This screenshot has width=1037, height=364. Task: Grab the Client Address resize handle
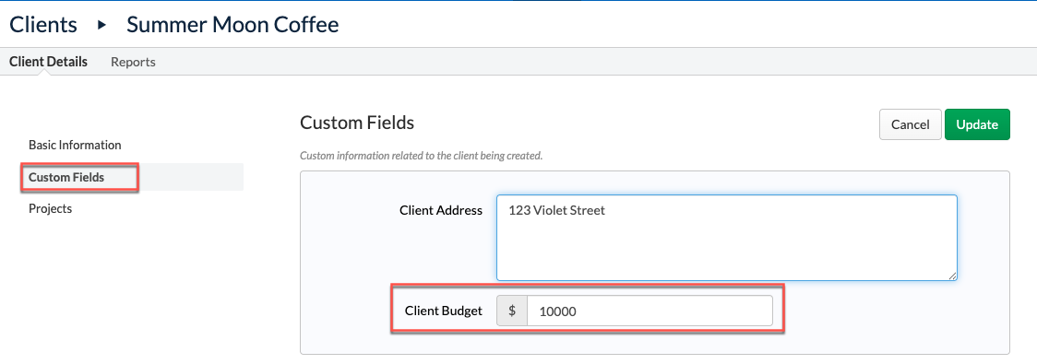click(952, 276)
